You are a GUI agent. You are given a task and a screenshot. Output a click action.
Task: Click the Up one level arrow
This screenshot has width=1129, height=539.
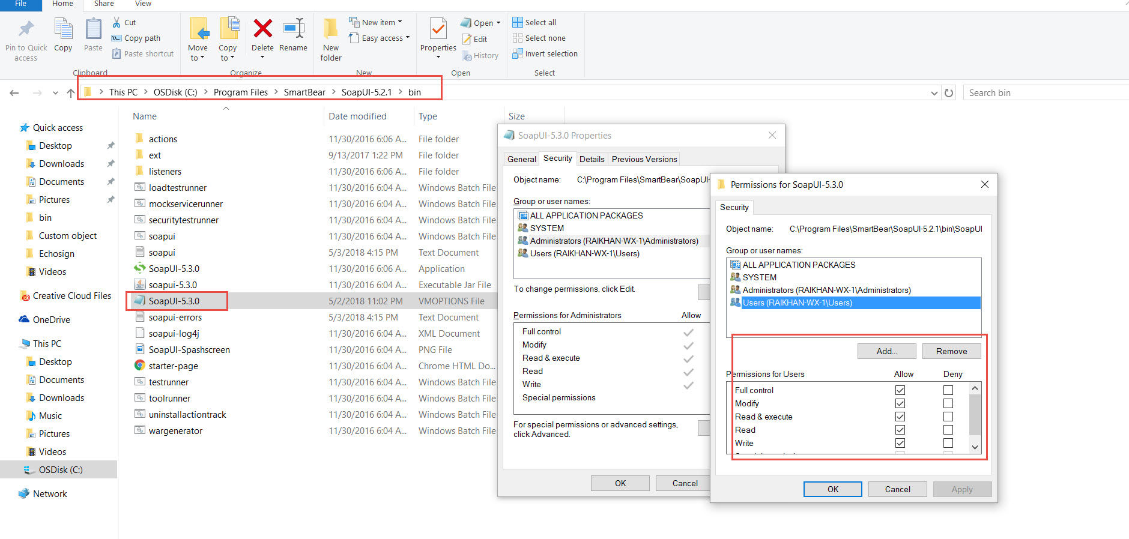click(71, 93)
